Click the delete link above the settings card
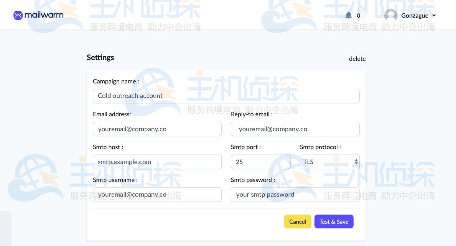456x246 pixels. click(x=357, y=59)
